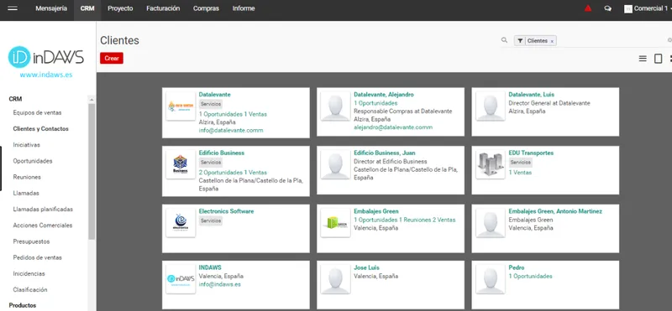Open the Compras menu
This screenshot has width=672, height=311.
point(206,8)
